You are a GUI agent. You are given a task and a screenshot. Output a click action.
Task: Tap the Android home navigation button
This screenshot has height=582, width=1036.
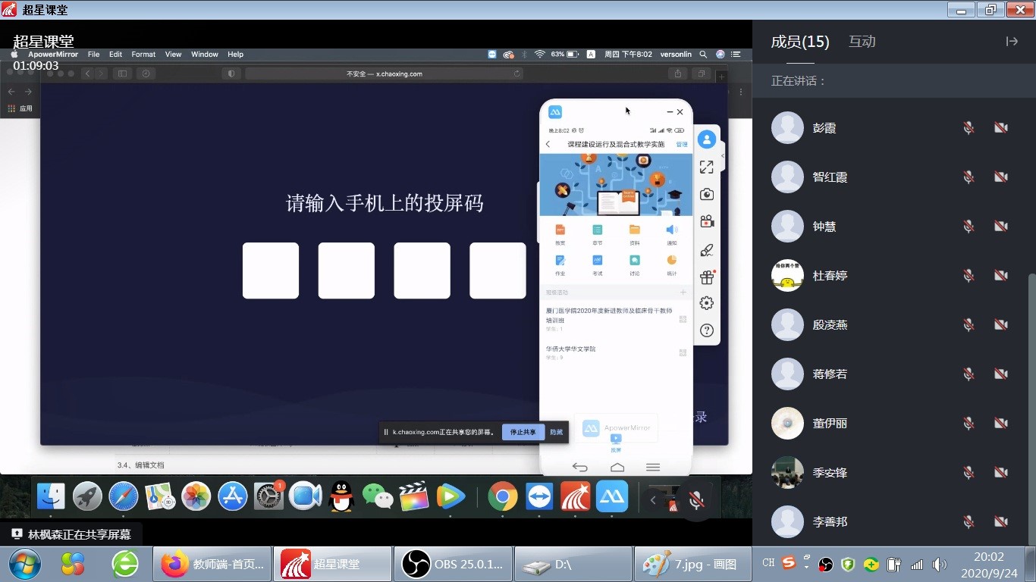(x=617, y=467)
